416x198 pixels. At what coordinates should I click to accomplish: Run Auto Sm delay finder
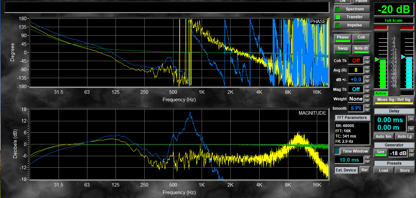384,137
